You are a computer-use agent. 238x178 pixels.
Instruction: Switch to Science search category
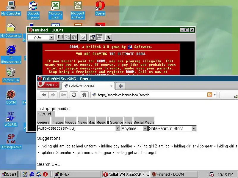click(x=117, y=122)
